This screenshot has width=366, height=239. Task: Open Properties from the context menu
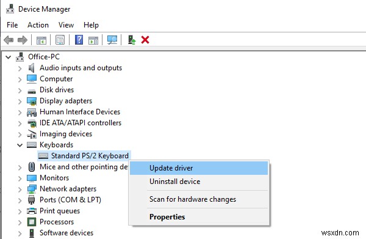tap(199, 217)
